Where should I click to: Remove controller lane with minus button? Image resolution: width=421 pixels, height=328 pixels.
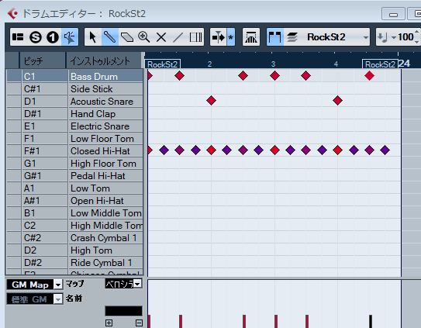139,323
